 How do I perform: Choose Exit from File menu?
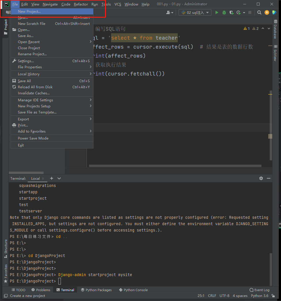tap(52, 145)
